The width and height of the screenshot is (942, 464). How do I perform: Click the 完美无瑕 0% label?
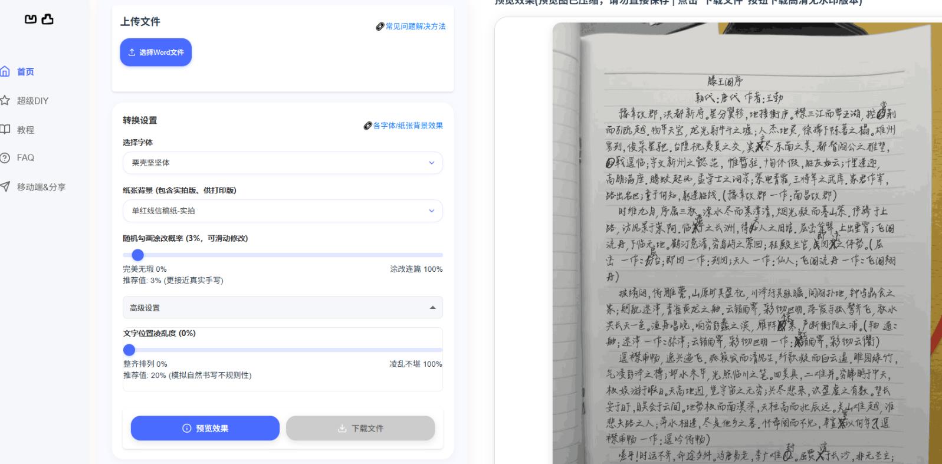tap(145, 269)
